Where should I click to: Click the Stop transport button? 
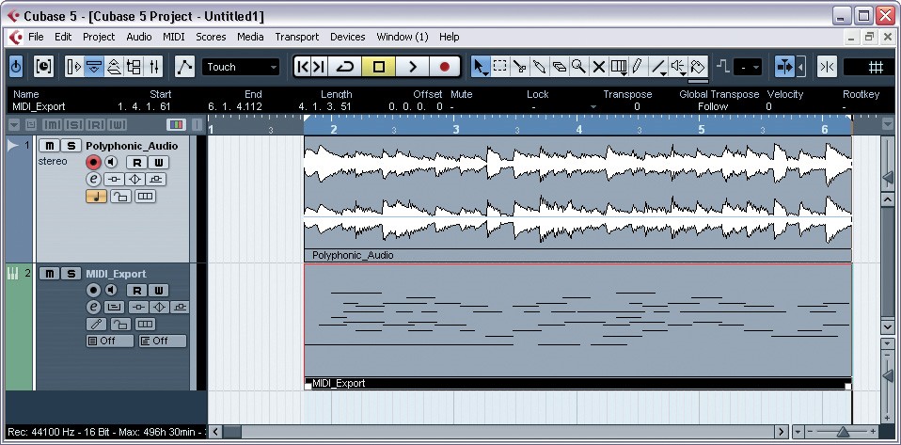379,67
